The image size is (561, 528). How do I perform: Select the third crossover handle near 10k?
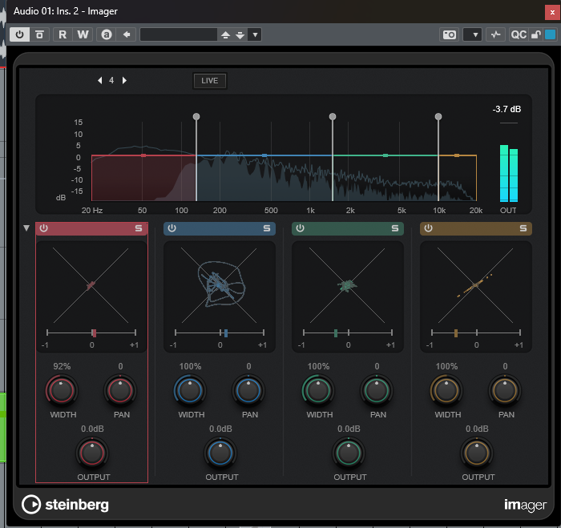click(438, 117)
